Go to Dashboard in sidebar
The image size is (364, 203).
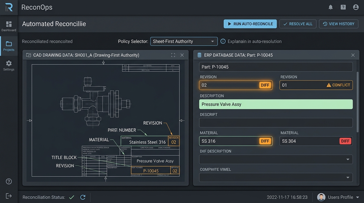[9, 26]
